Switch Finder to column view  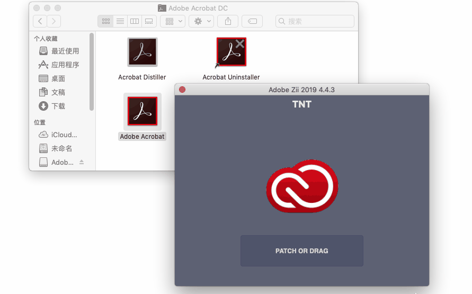click(135, 21)
